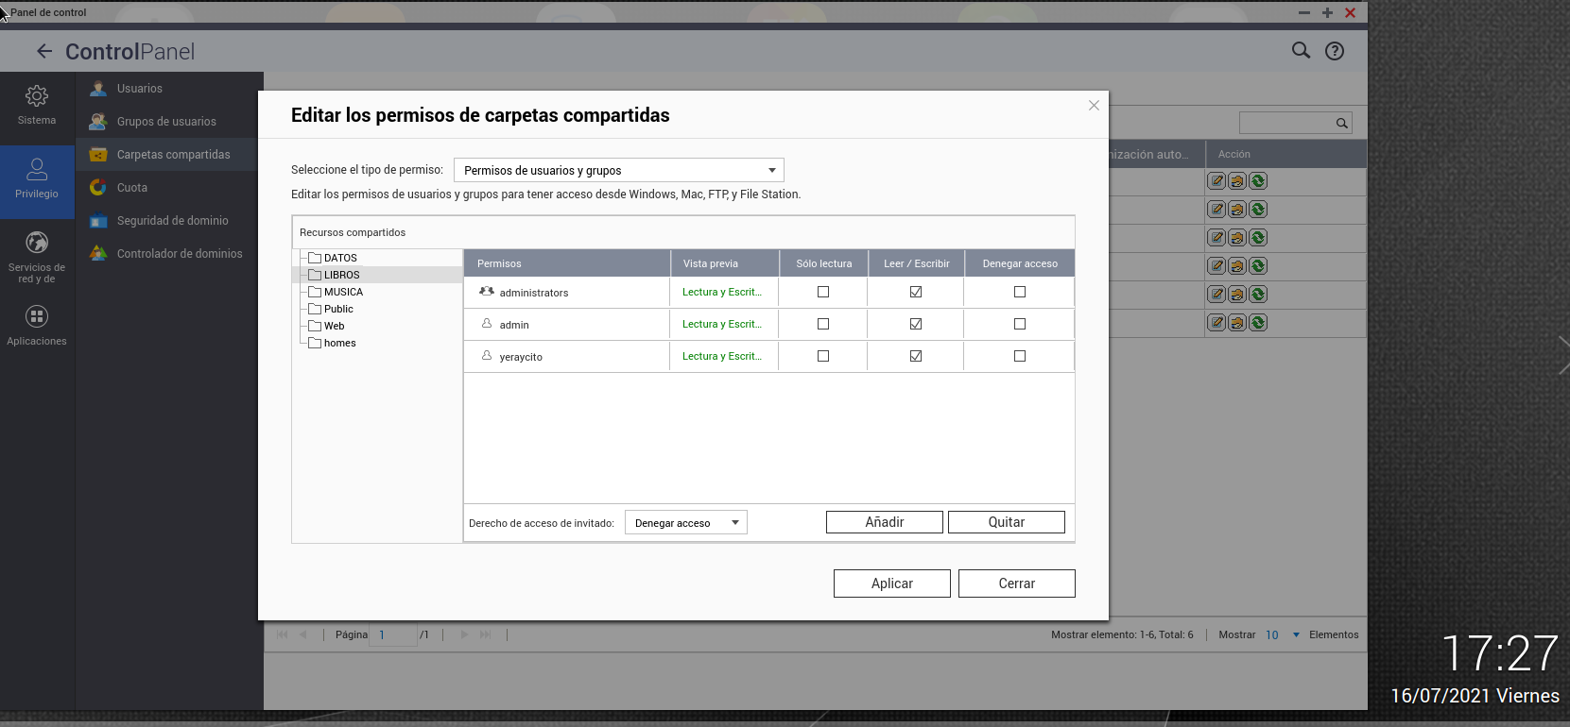Uncheck Leer / Escribir for admin
1570x727 pixels.
tap(916, 324)
